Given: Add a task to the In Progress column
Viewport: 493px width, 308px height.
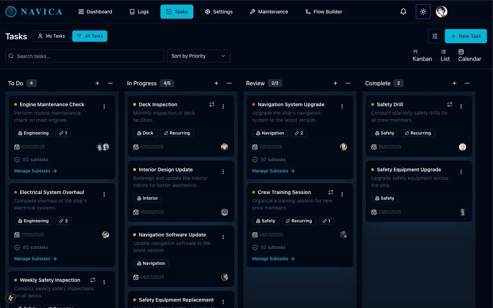Looking at the screenshot, I should pyautogui.click(x=216, y=83).
